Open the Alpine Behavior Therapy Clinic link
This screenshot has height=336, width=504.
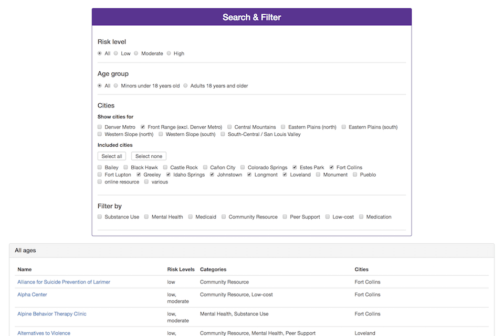coord(52,314)
